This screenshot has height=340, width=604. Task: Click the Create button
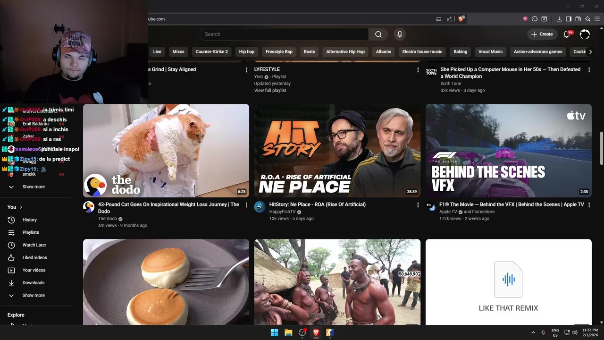click(x=542, y=34)
